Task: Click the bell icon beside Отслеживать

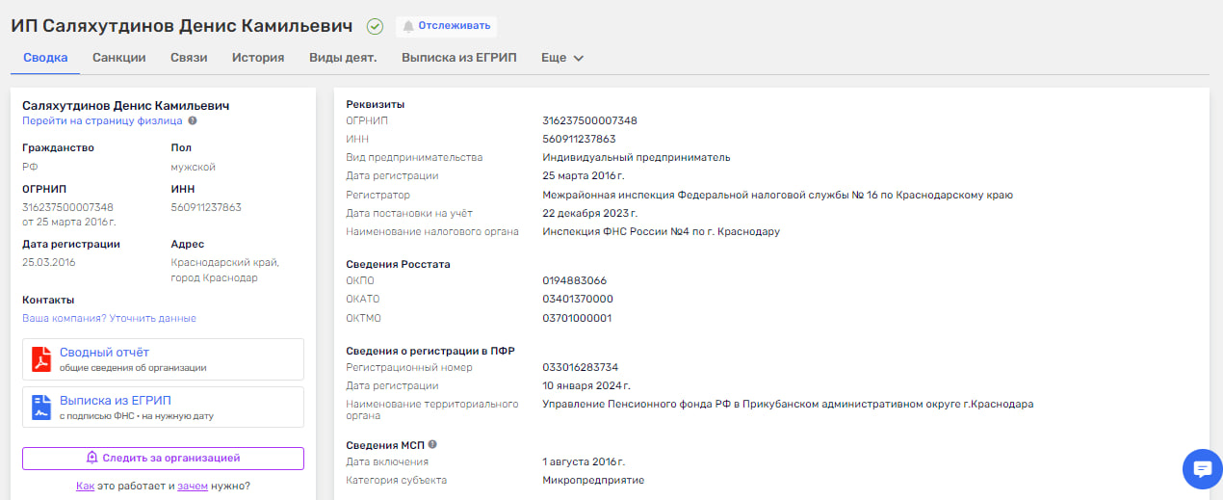Action: coord(408,26)
